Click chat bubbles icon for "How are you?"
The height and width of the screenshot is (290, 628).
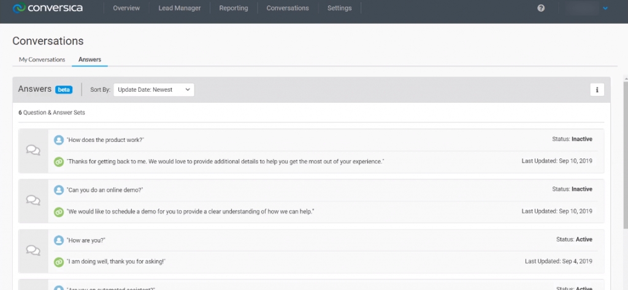click(x=33, y=250)
